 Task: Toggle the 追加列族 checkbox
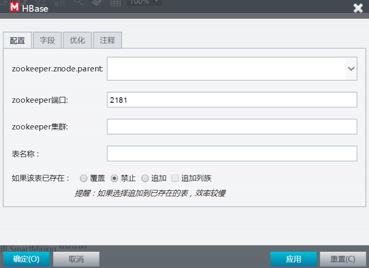click(x=175, y=178)
